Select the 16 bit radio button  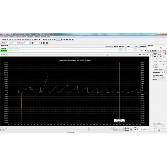point(153,66)
